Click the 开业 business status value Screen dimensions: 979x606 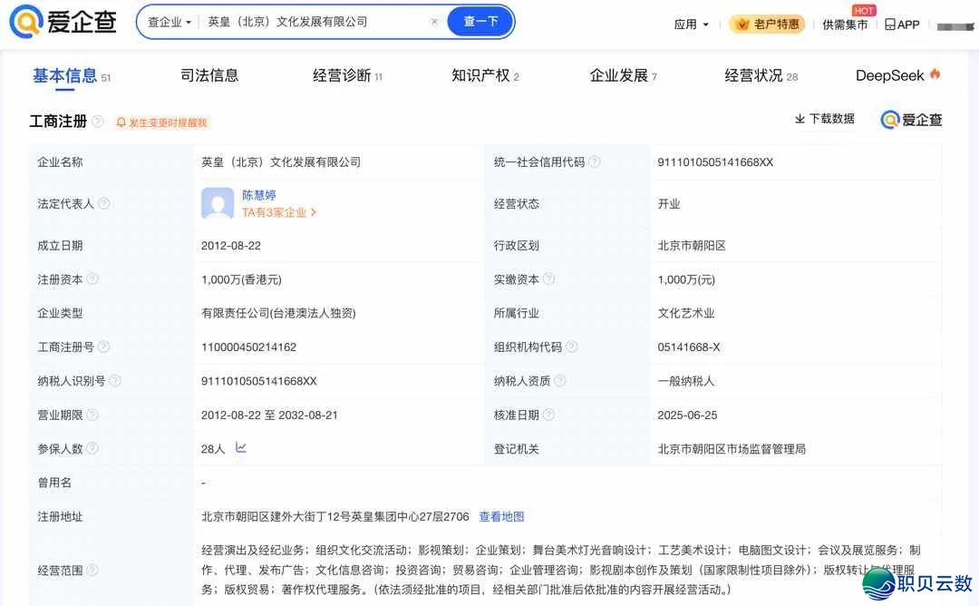669,204
